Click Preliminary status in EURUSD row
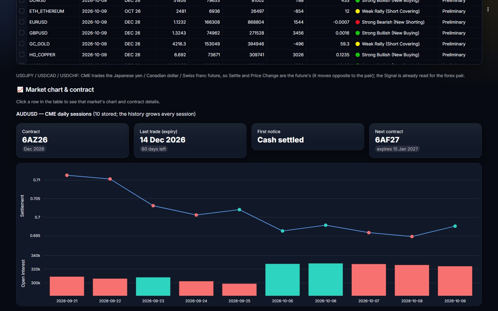 tap(454, 22)
